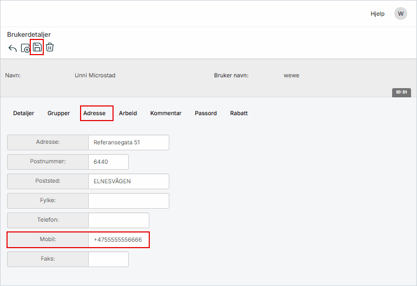
Task: Save user details with the floppy disk icon
Action: click(x=37, y=48)
